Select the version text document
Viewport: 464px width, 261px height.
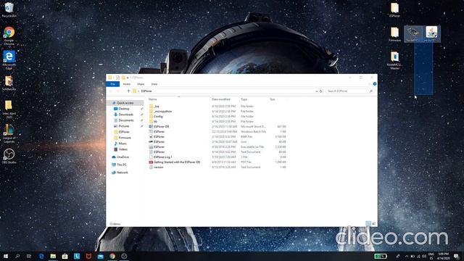[217, 167]
